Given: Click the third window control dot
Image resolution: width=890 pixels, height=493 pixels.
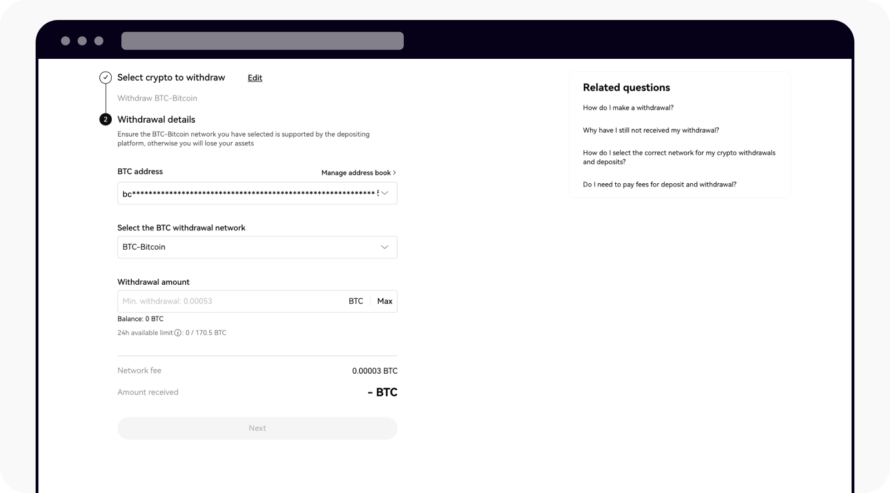Looking at the screenshot, I should click(x=99, y=41).
